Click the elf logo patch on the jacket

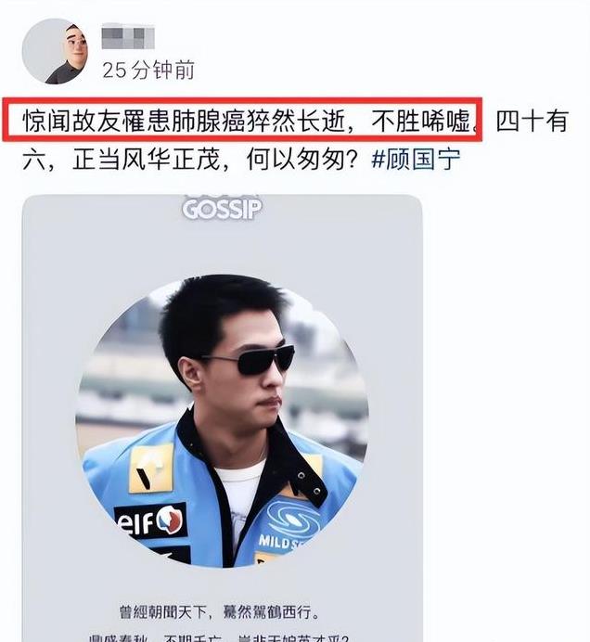point(150,520)
